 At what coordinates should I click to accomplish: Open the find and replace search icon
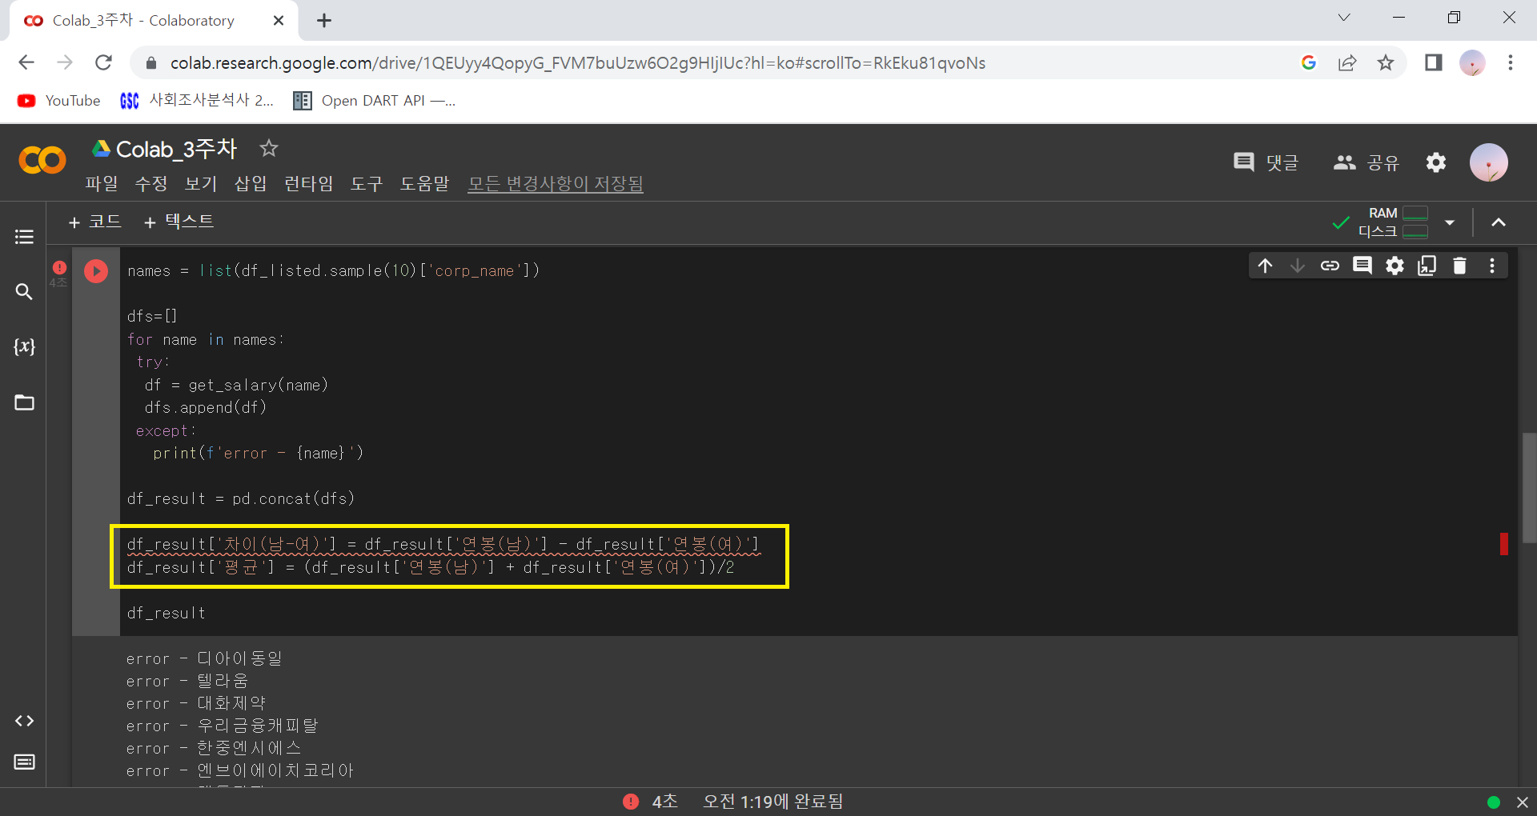24,292
